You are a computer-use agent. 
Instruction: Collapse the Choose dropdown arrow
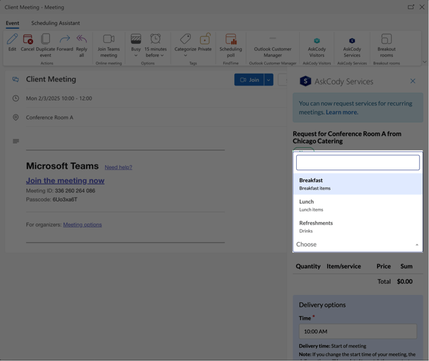point(417,244)
